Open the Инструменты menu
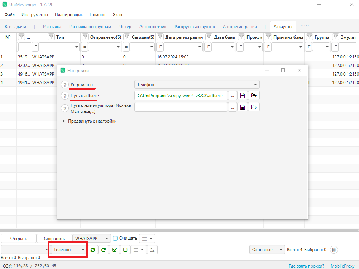Viewport: 359px width, 269px height. (35, 15)
